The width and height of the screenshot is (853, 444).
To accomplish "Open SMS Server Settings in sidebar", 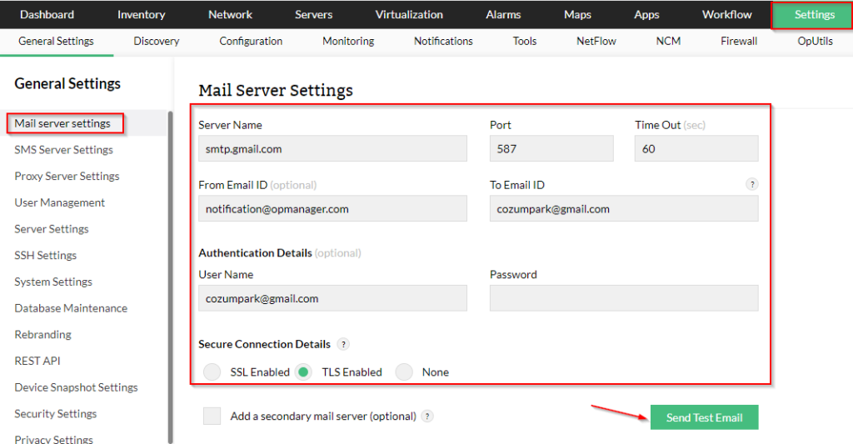I will coord(63,150).
